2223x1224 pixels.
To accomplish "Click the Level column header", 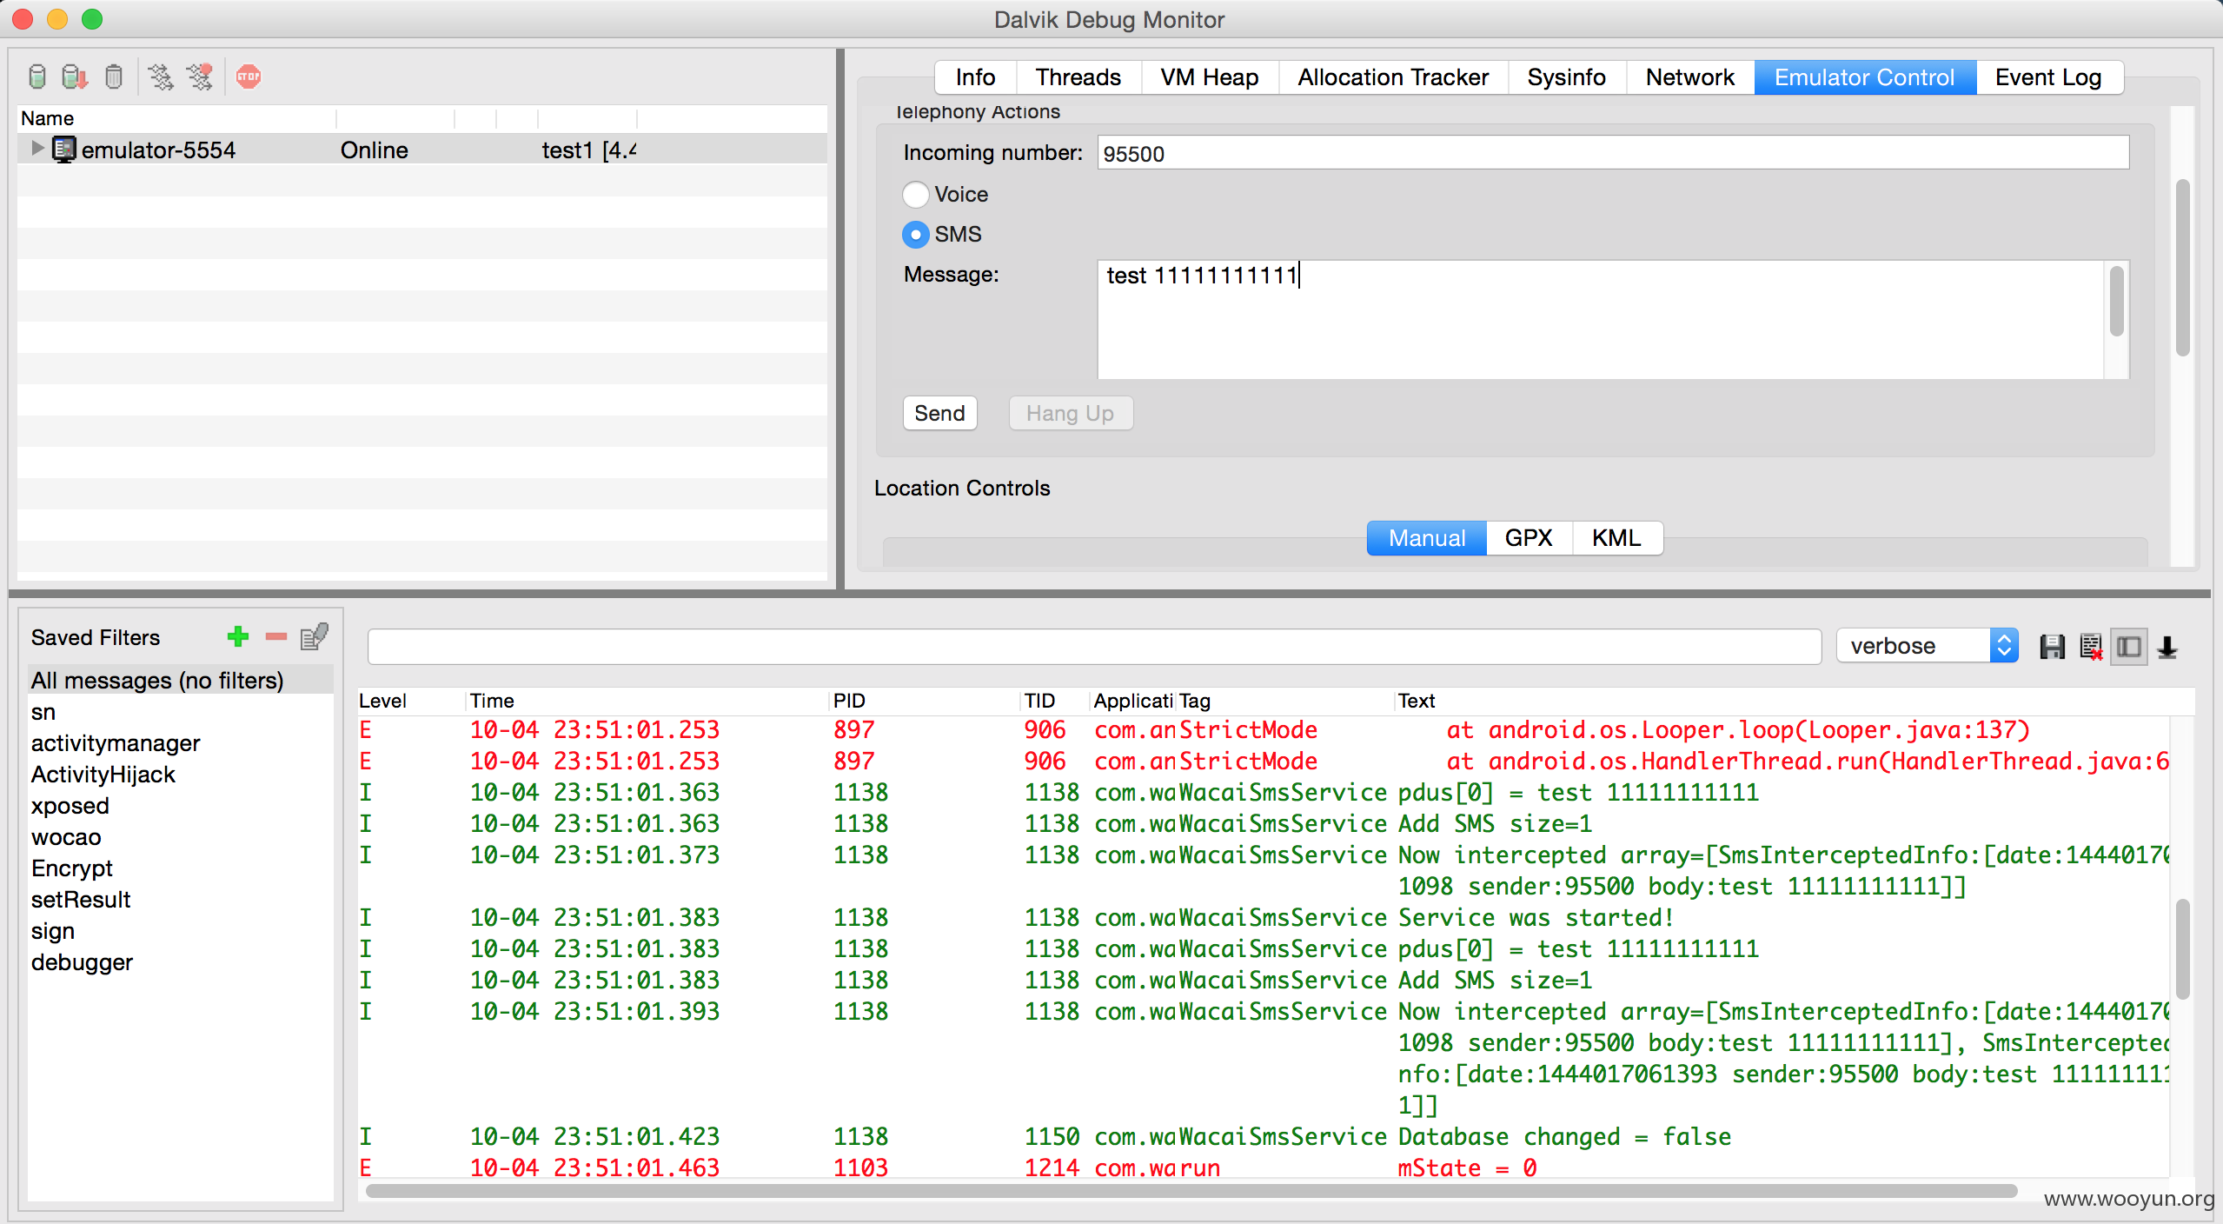I will [x=410, y=701].
